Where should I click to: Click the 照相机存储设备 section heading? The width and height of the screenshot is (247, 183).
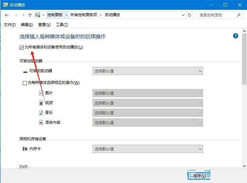tap(33, 139)
